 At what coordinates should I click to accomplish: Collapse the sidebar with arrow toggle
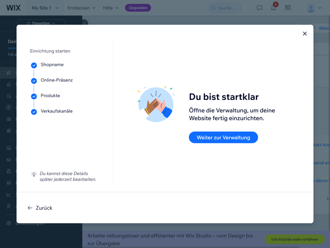pyautogui.click(x=85, y=23)
